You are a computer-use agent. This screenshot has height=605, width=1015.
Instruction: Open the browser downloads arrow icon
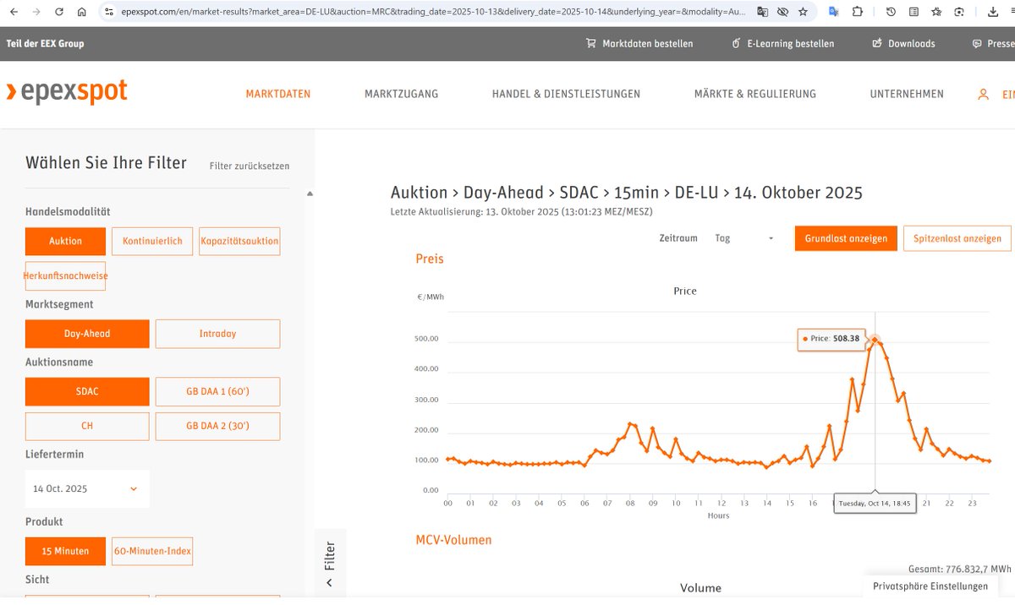click(993, 12)
